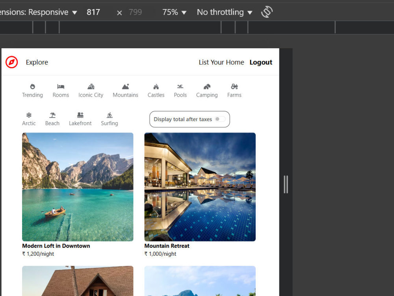Image resolution: width=394 pixels, height=296 pixels.
Task: Pick the Surfing category icon
Action: pyautogui.click(x=109, y=115)
